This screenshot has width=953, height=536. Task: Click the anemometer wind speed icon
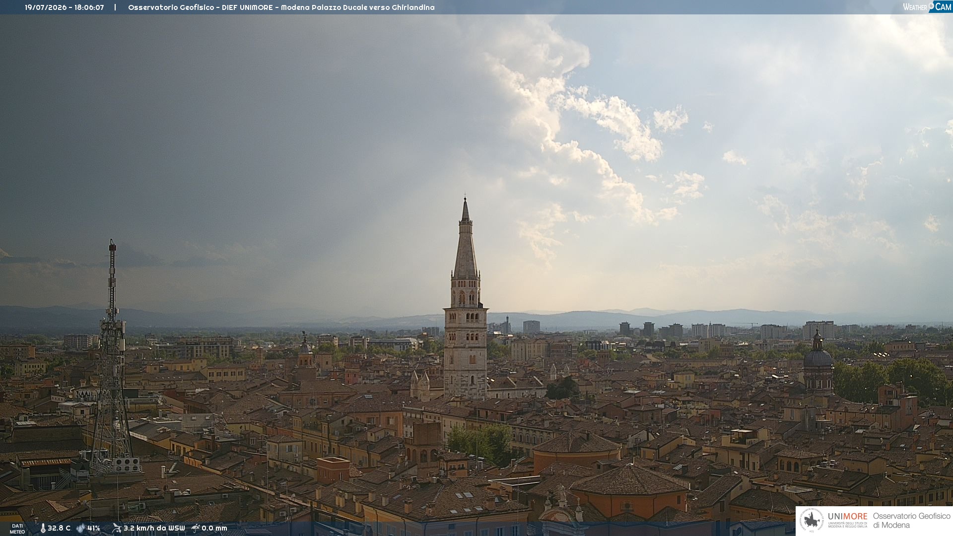coord(117,528)
